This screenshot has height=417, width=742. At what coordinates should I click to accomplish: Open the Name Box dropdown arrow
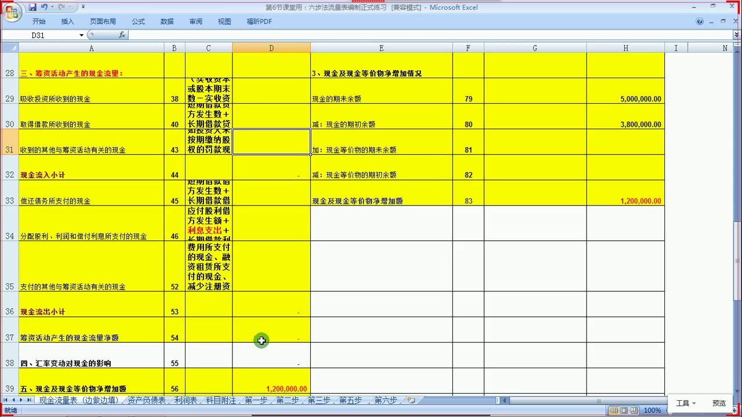82,35
